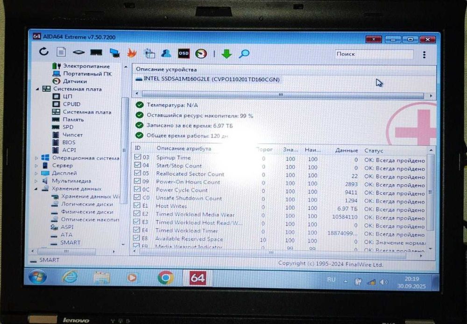Toggle checkbox for 03 Spinup Time

(x=138, y=157)
